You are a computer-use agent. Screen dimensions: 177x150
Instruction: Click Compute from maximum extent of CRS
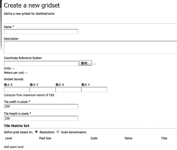click(29, 95)
